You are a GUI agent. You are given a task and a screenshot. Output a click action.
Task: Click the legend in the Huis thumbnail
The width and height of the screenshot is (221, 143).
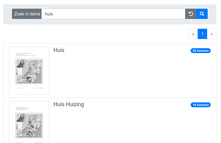click(19, 71)
